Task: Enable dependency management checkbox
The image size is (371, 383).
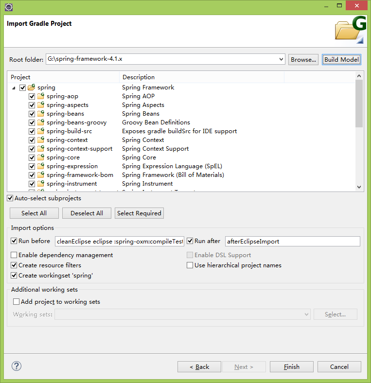Action: (14, 255)
